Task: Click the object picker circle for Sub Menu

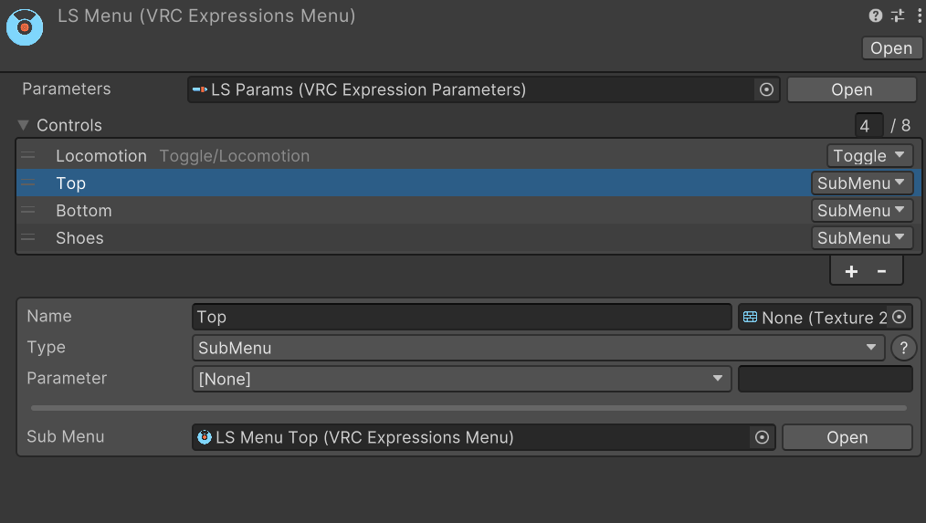Action: 762,437
